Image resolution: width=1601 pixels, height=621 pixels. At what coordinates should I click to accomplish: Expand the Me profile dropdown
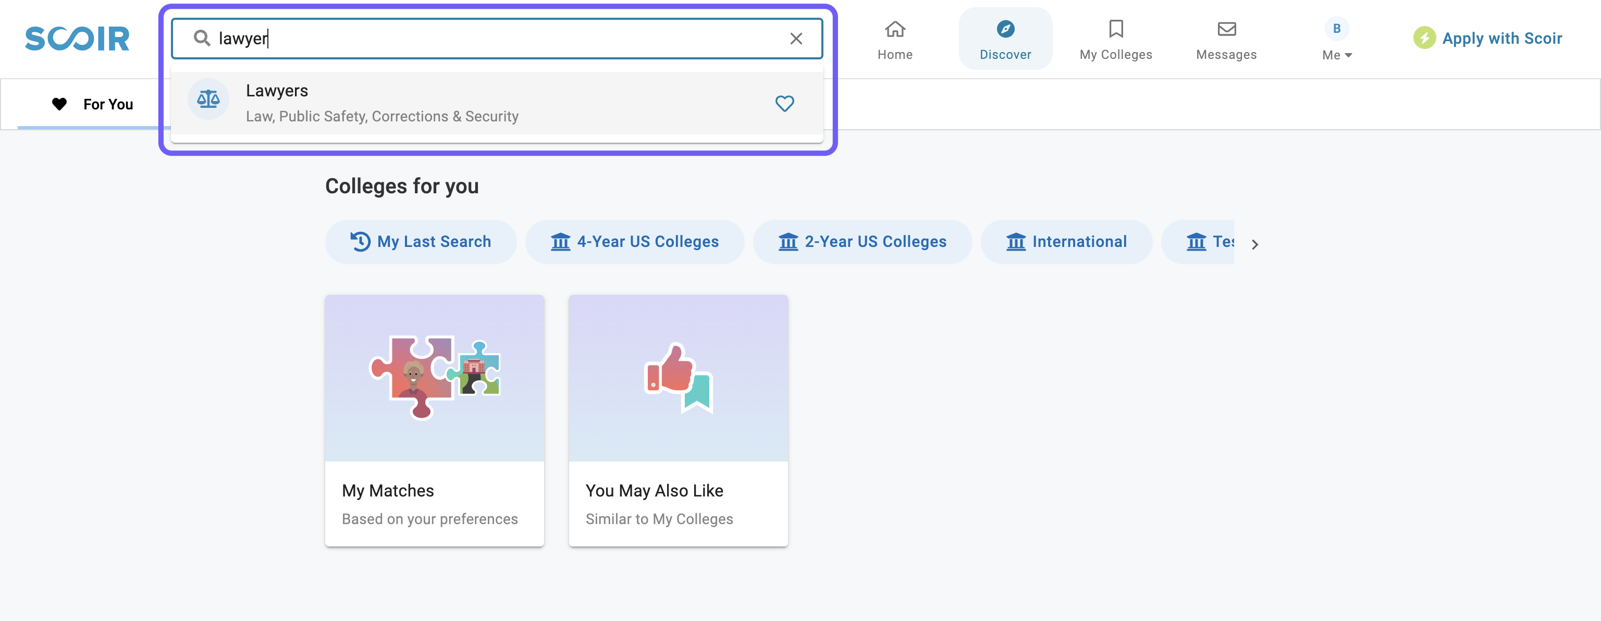tap(1337, 55)
